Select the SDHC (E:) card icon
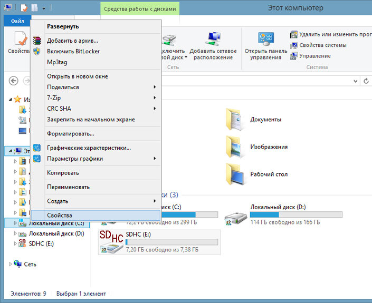This screenshot has height=303, width=372. 111,242
